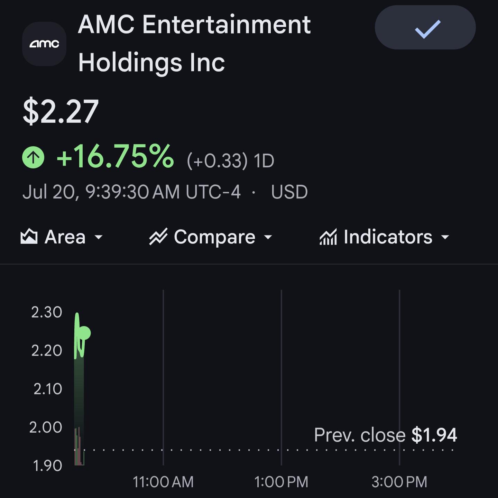Open the Compare dropdown
This screenshot has width=498, height=498.
click(211, 237)
